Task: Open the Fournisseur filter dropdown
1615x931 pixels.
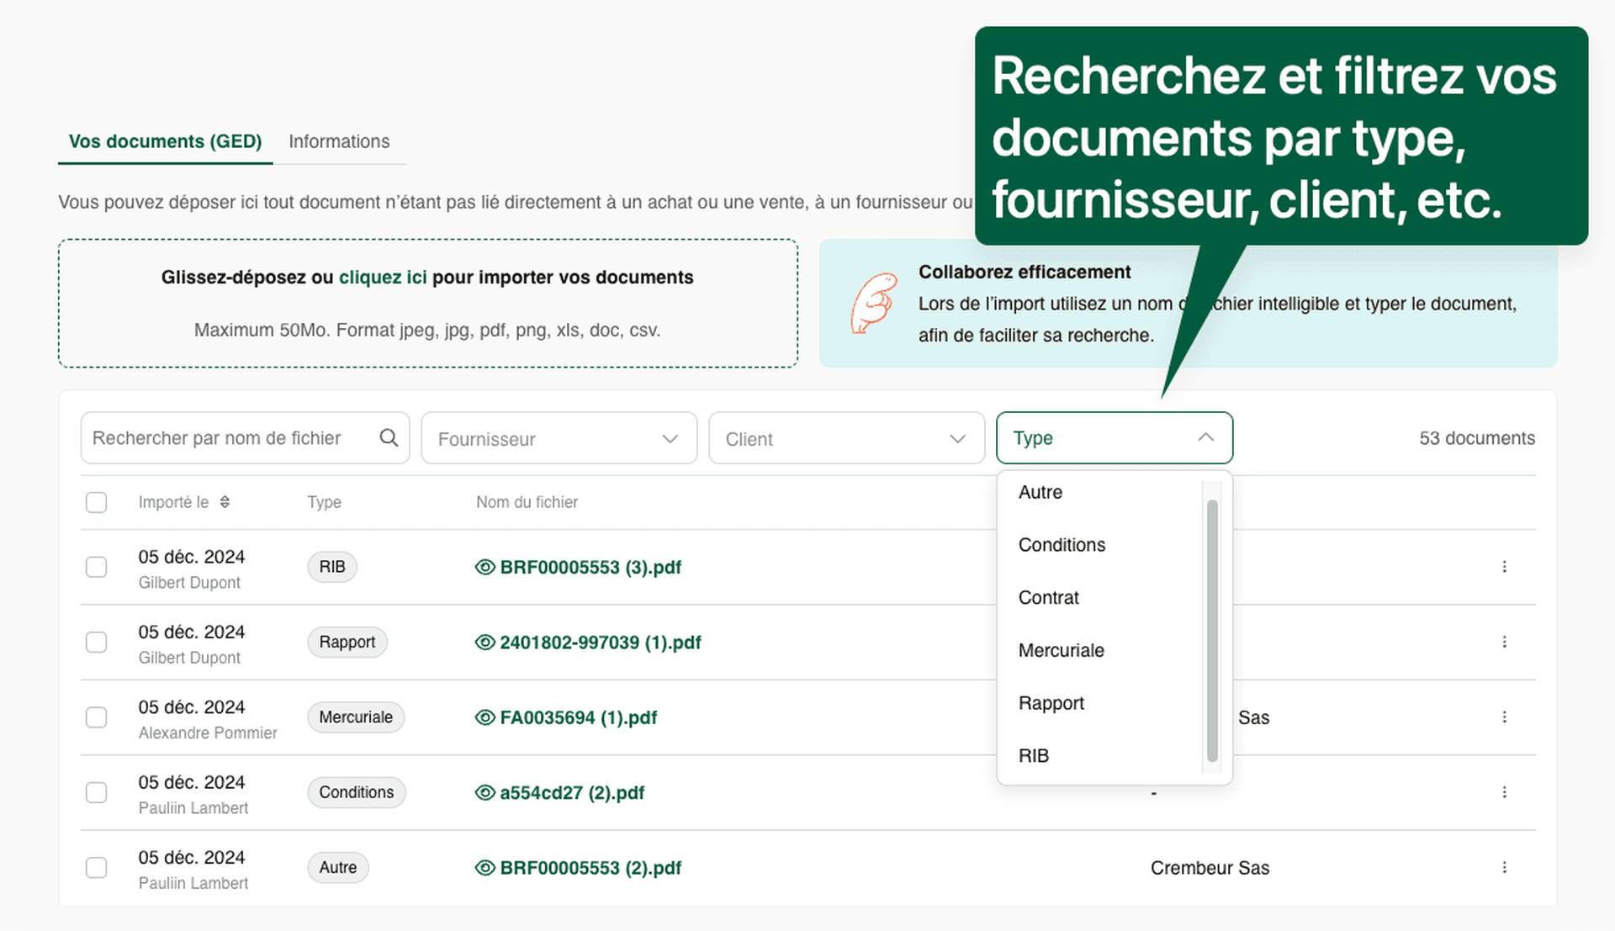Action: [x=559, y=437]
